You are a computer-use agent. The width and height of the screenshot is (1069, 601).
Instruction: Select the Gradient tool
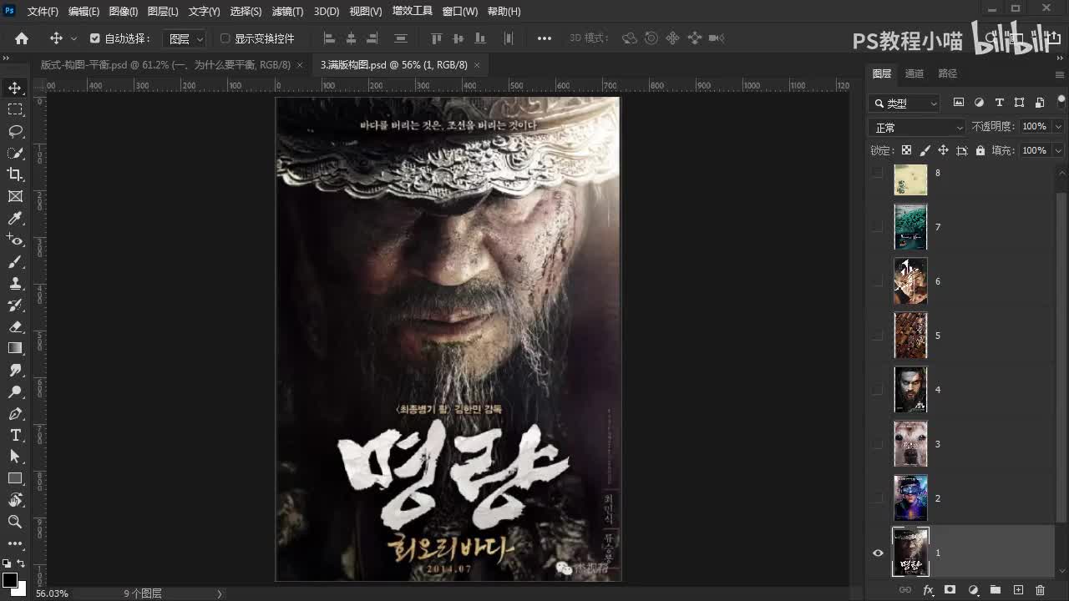coord(15,348)
